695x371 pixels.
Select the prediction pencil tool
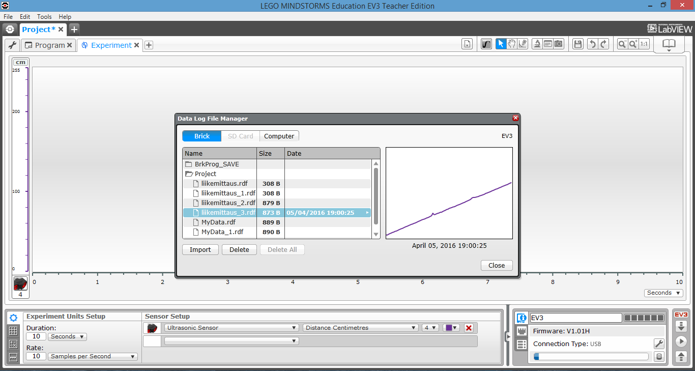point(523,44)
